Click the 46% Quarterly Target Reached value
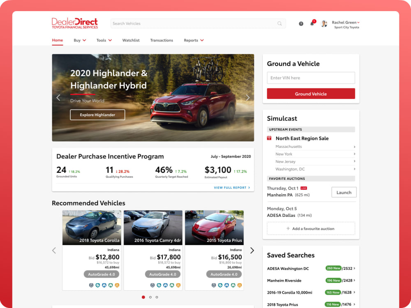 point(164,170)
